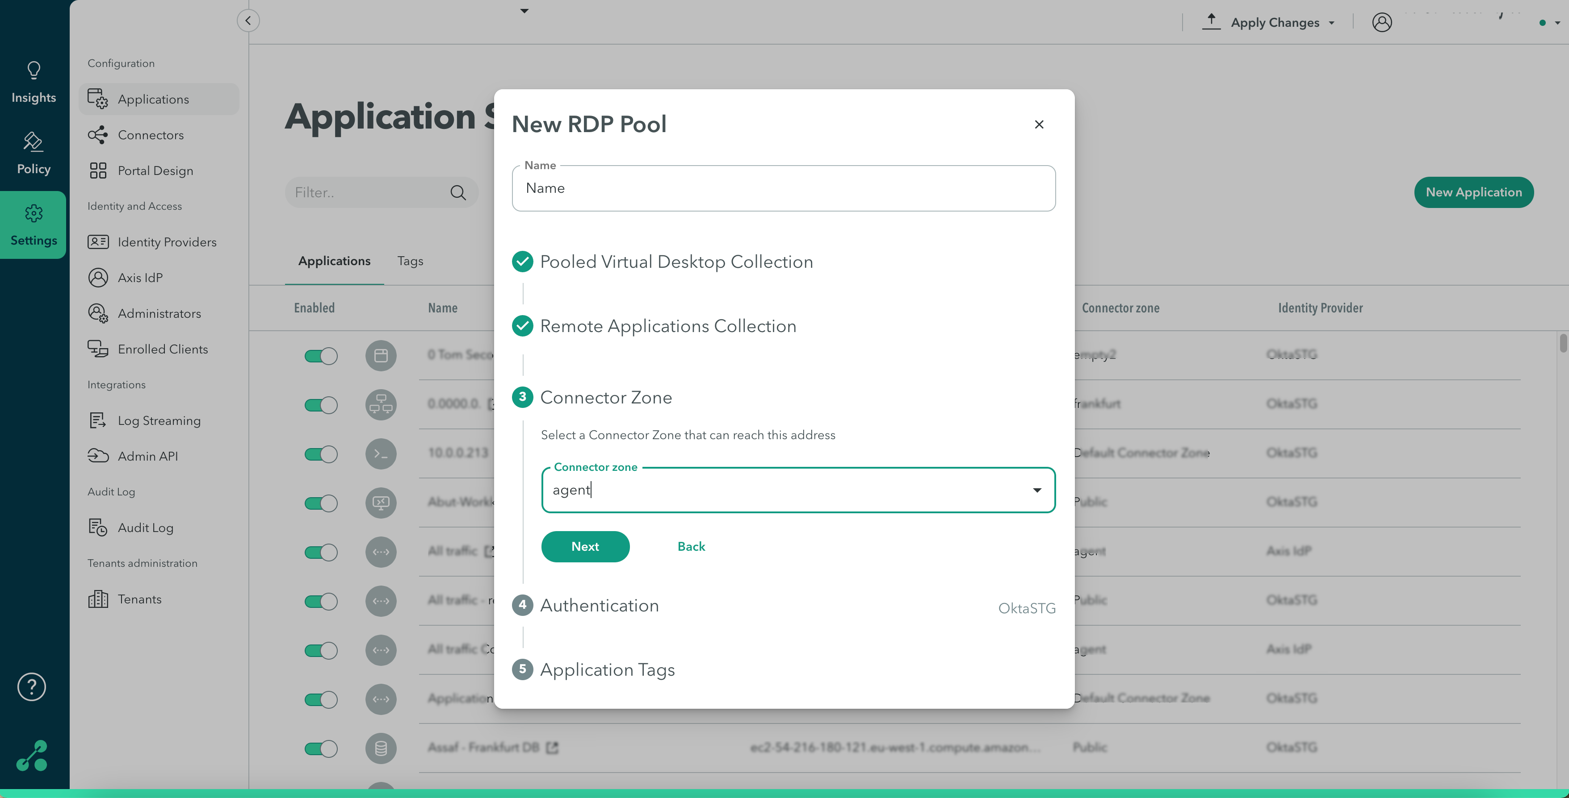
Task: Click the Name input field
Action: point(783,189)
